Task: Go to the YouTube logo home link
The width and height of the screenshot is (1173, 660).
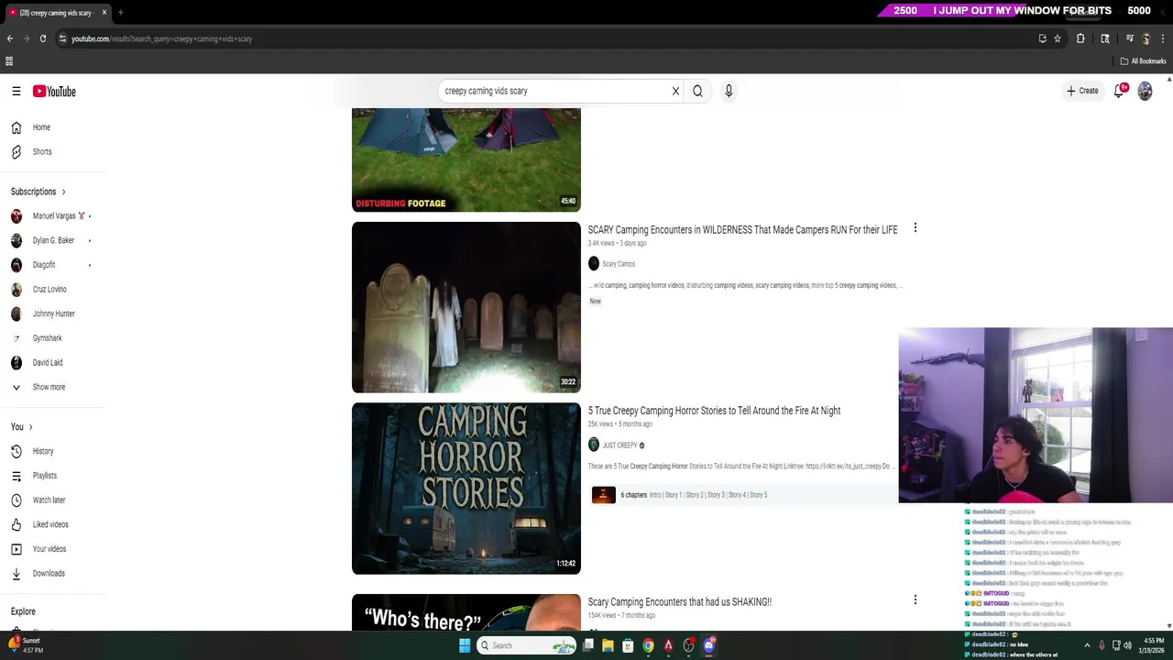Action: (x=54, y=91)
